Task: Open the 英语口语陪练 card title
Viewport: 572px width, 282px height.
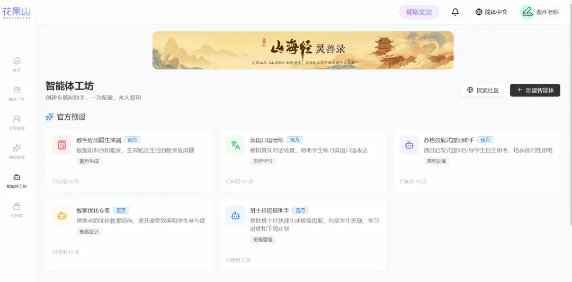Action: point(266,140)
